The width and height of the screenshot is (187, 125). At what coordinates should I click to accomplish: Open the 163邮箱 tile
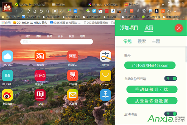click(73, 76)
